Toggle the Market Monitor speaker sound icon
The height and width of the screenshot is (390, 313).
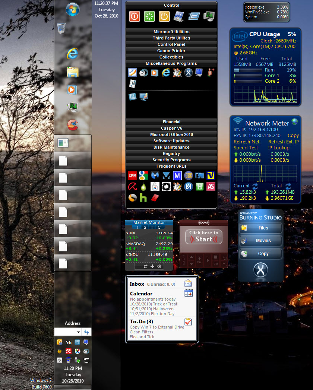point(159,266)
